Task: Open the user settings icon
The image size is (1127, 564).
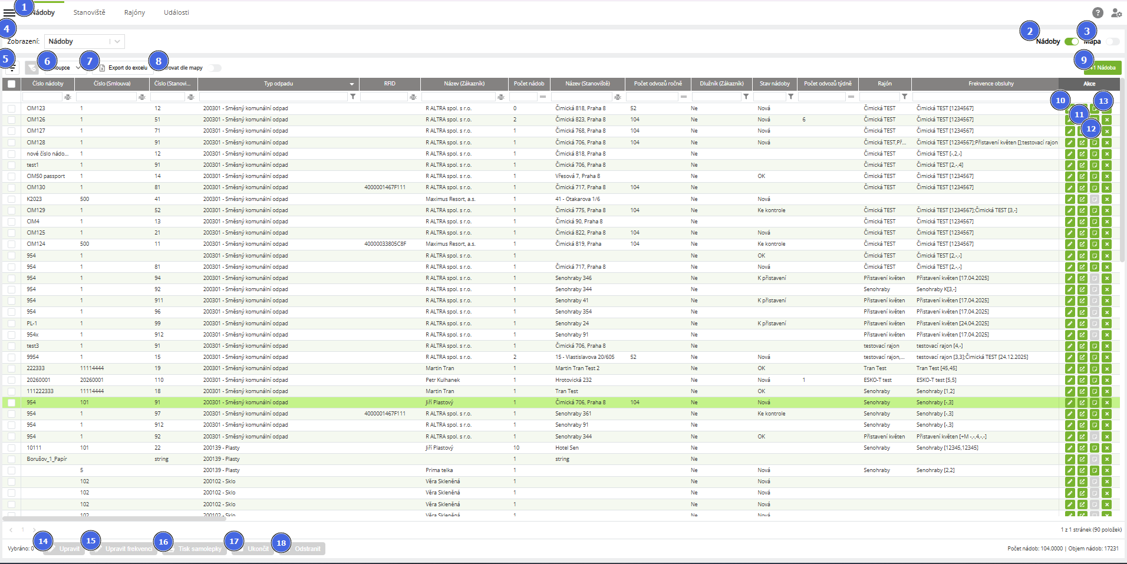Action: 1116,12
